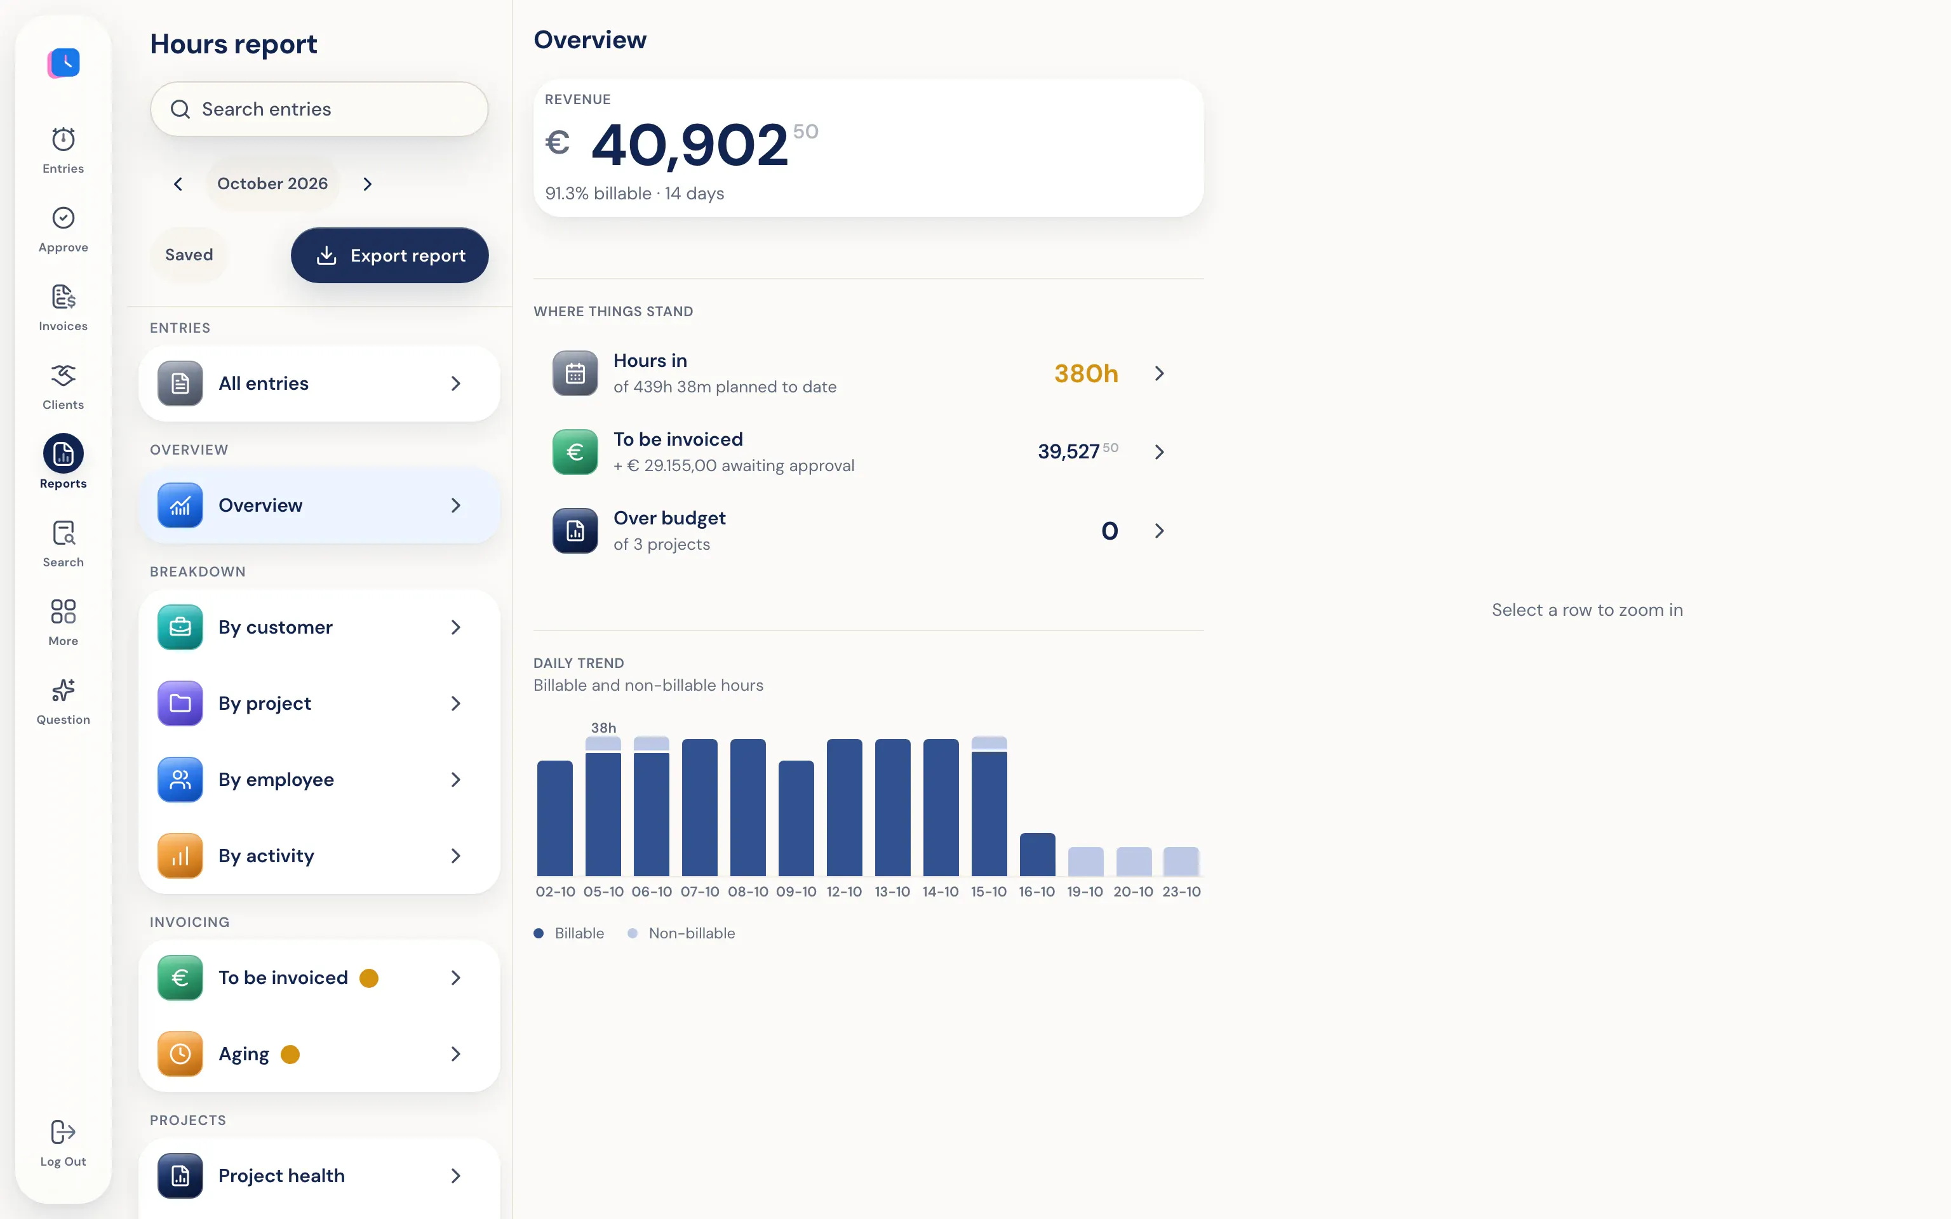Screen dimensions: 1951x1219
Task: Open the More menu icon
Action: coord(63,622)
